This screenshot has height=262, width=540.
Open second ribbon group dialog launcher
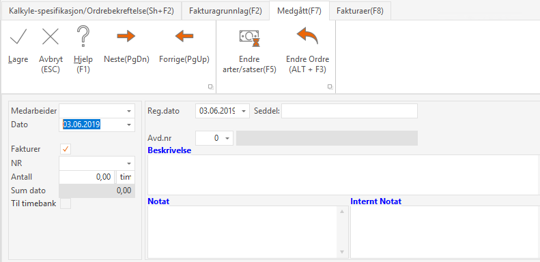click(x=330, y=87)
